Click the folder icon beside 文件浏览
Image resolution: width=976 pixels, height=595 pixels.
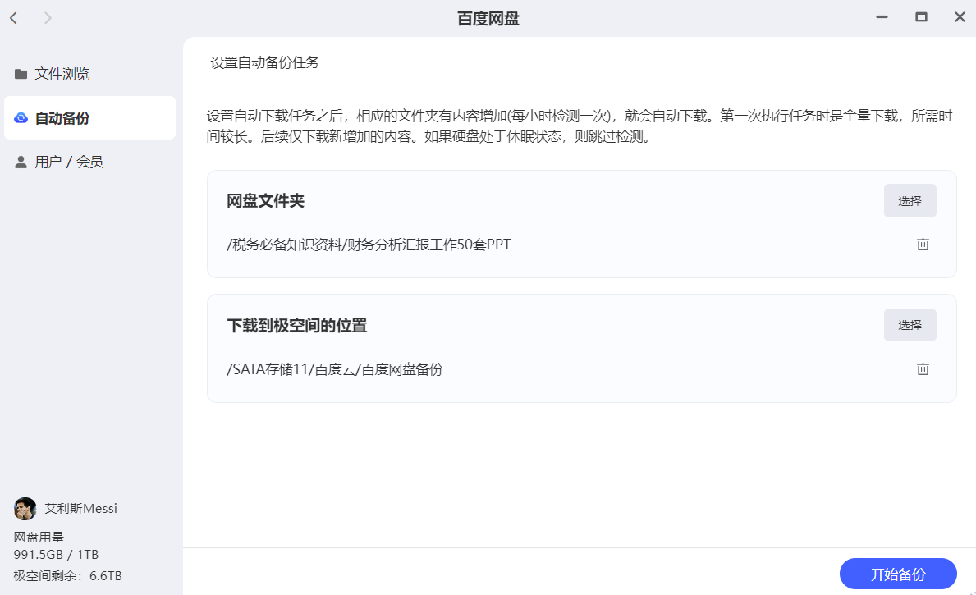click(x=21, y=74)
